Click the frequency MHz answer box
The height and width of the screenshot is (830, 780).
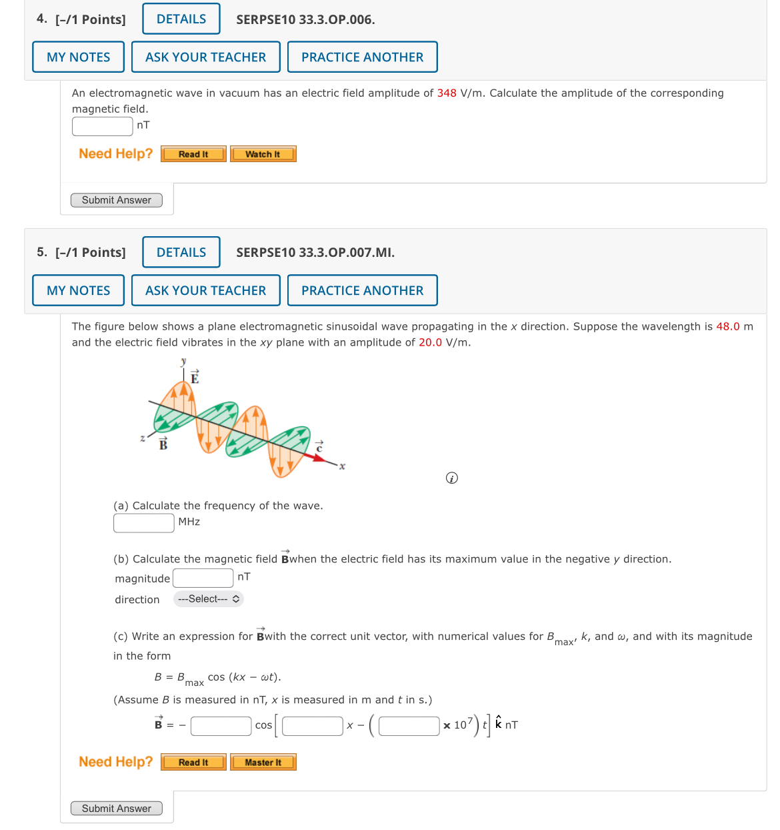click(143, 522)
